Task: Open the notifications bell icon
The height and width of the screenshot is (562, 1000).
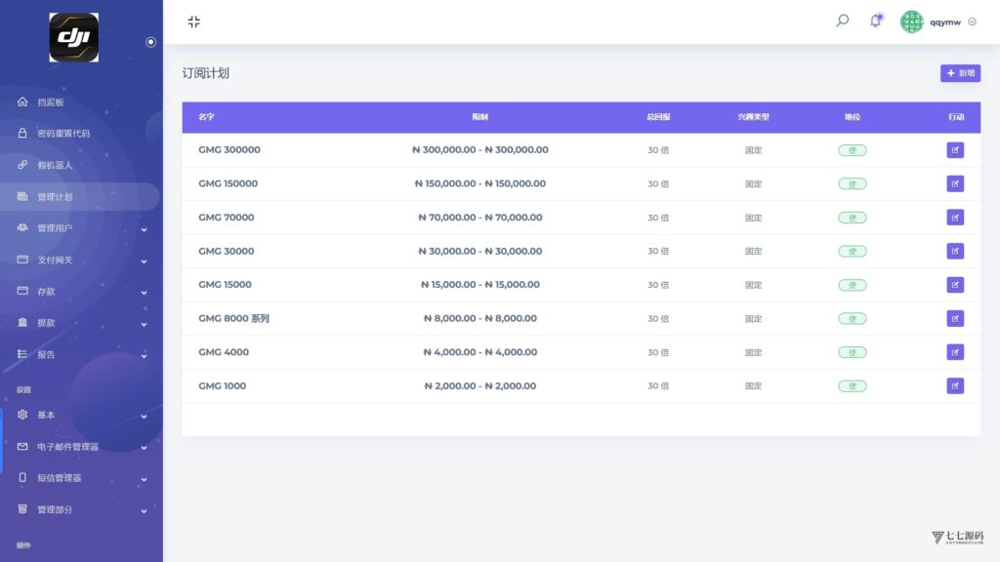Action: click(876, 21)
